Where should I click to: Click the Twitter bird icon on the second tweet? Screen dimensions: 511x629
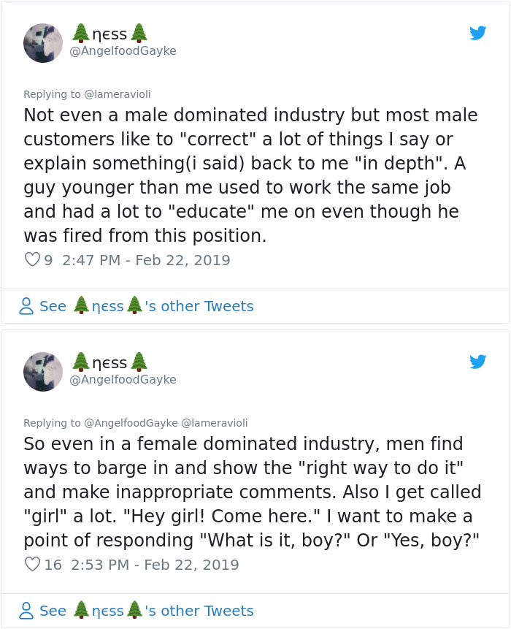[x=479, y=362]
